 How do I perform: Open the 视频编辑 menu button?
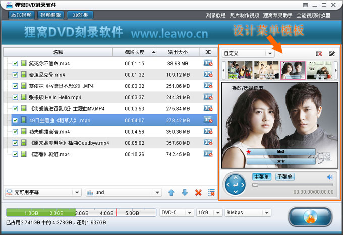click(x=50, y=15)
